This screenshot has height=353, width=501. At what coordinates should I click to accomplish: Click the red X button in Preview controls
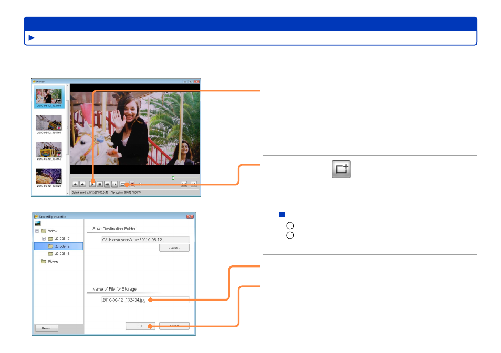[x=132, y=184]
